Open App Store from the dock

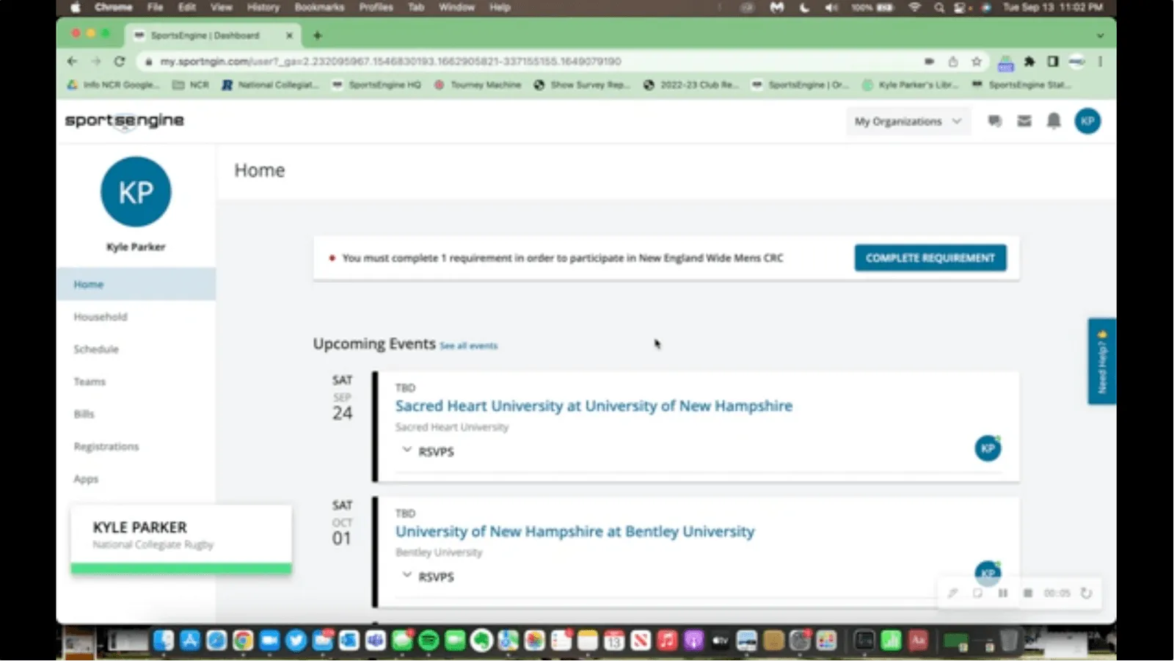(x=190, y=640)
